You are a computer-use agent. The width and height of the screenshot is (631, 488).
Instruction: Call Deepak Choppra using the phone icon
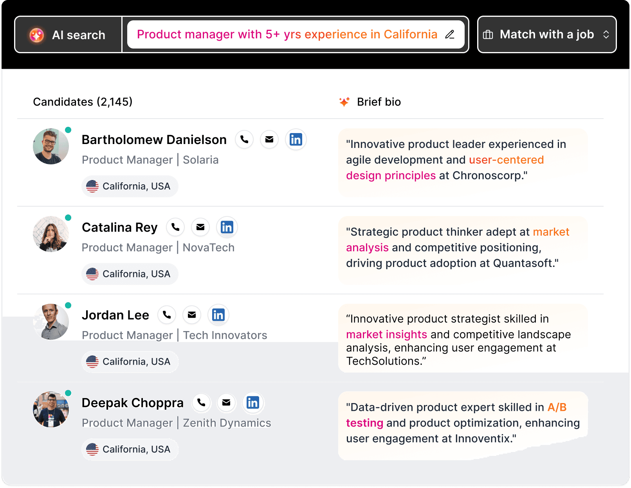(202, 403)
